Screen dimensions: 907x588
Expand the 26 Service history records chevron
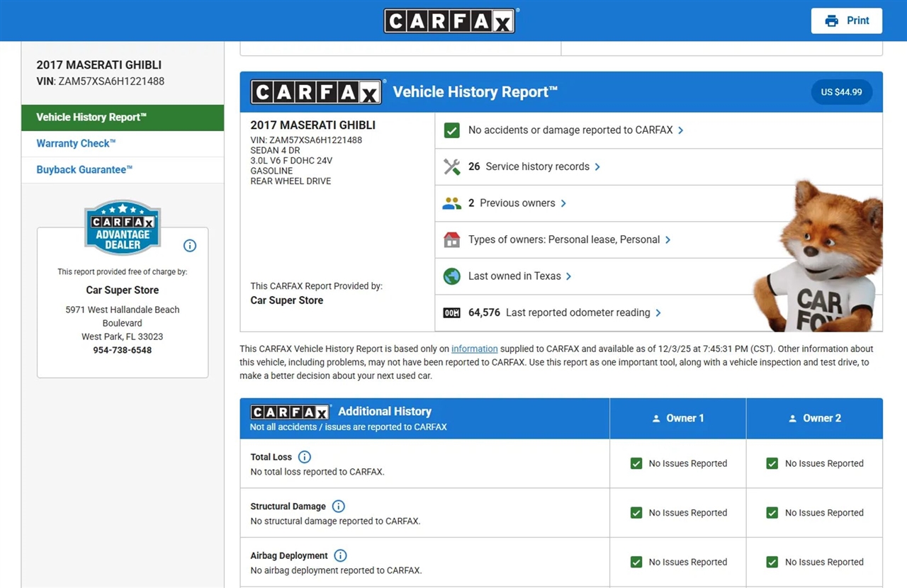pyautogui.click(x=597, y=166)
